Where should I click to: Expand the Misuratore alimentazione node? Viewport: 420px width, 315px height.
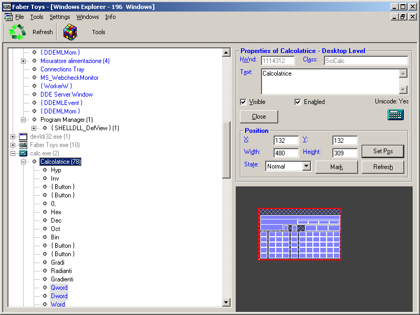(23, 61)
